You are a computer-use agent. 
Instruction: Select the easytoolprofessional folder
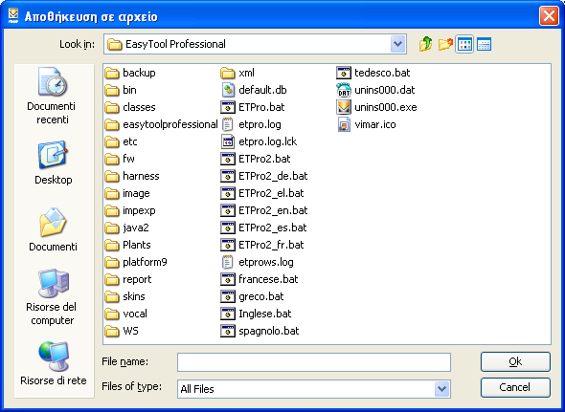pos(162,124)
